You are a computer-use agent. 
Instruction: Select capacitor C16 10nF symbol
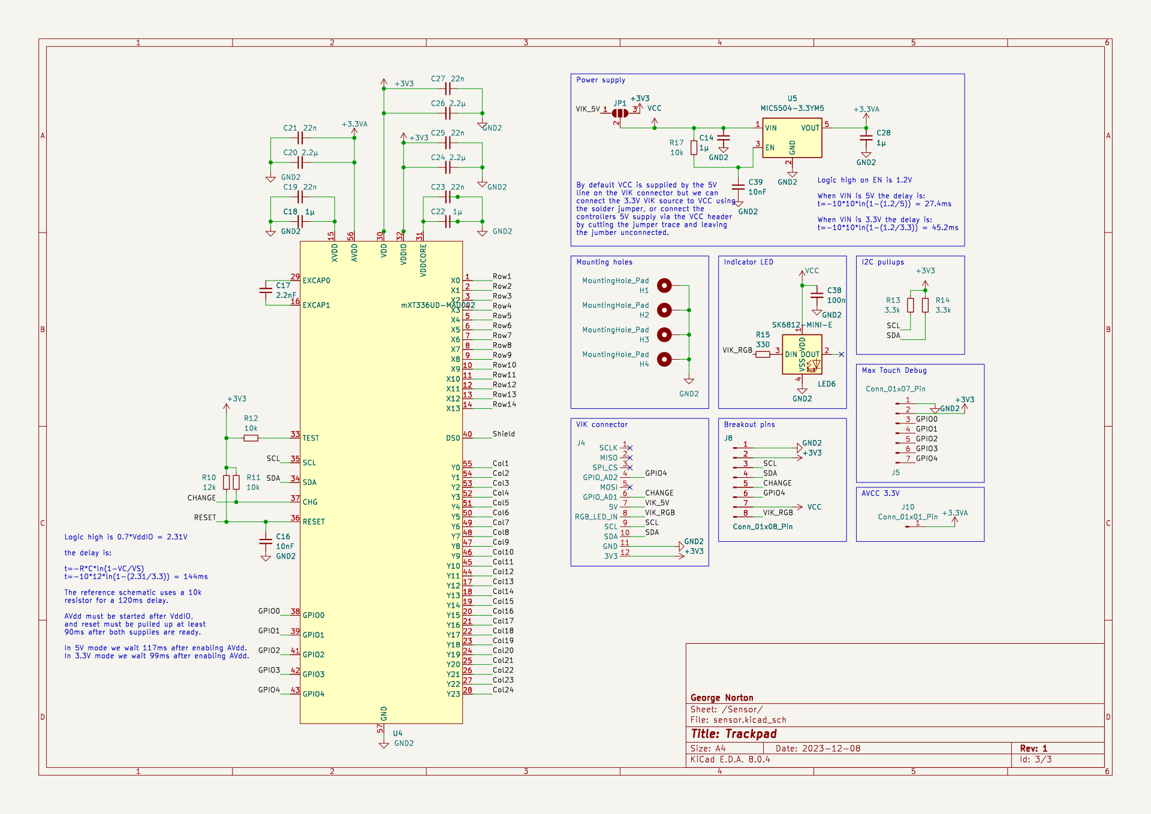(266, 541)
